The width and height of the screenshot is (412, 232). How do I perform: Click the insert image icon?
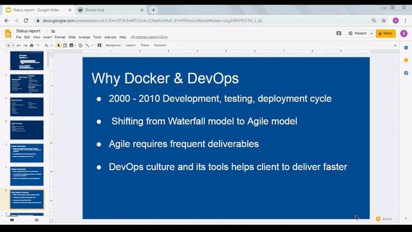pyautogui.click(x=71, y=46)
